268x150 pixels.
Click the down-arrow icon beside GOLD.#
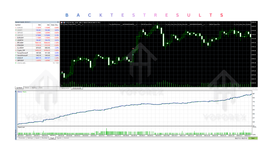[x=16, y=58]
